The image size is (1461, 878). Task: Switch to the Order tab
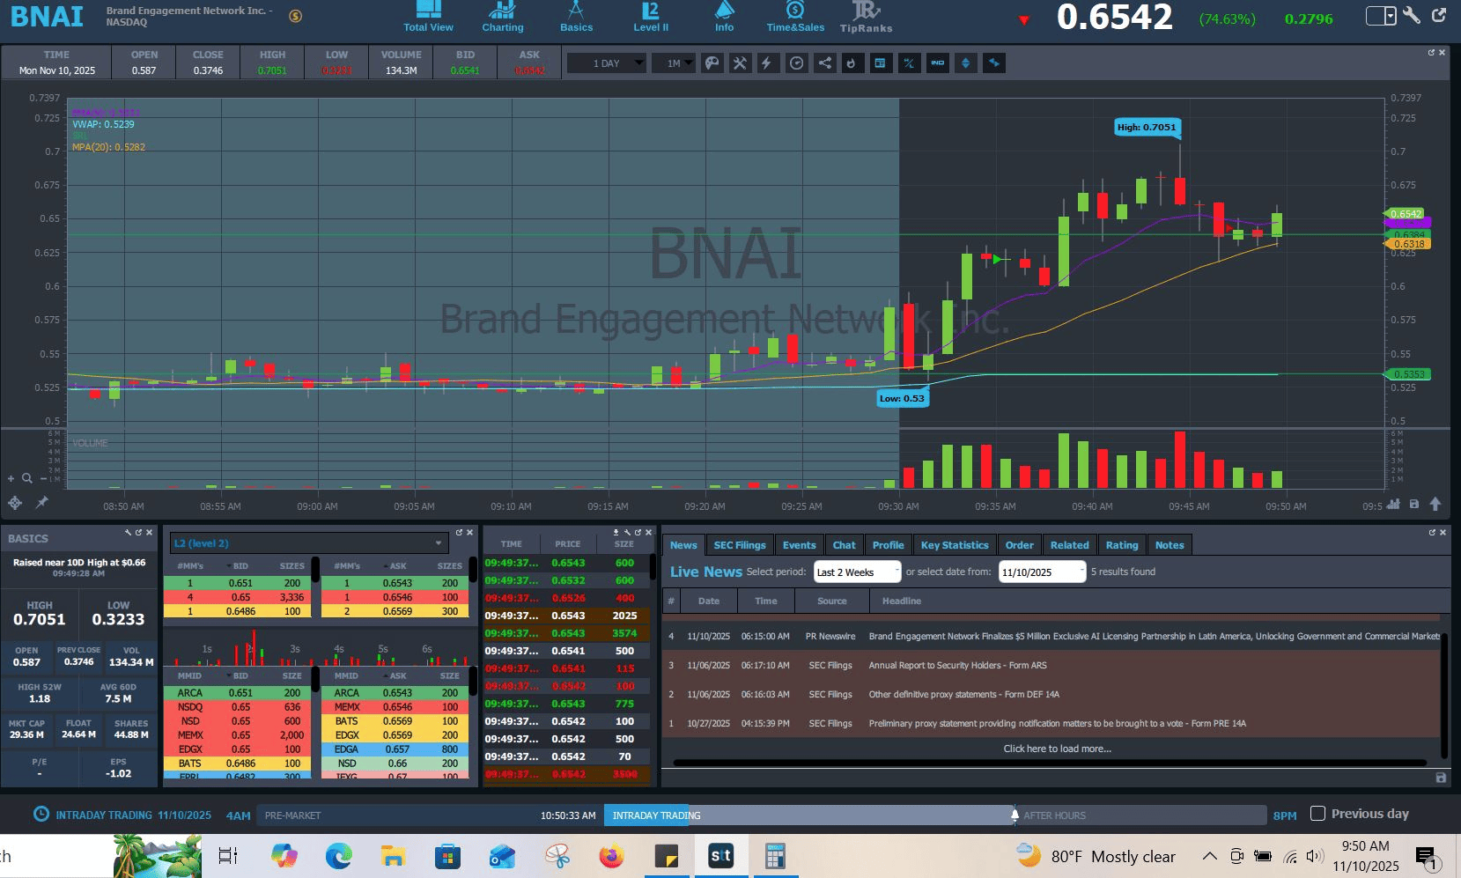pos(1019,545)
